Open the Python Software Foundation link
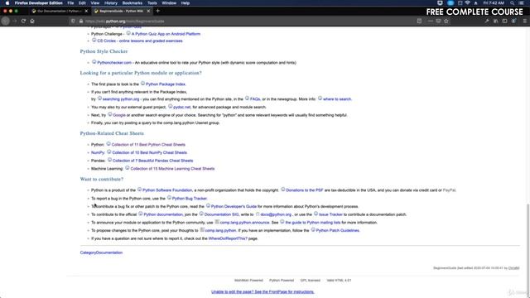The image size is (530, 298). click(167, 190)
